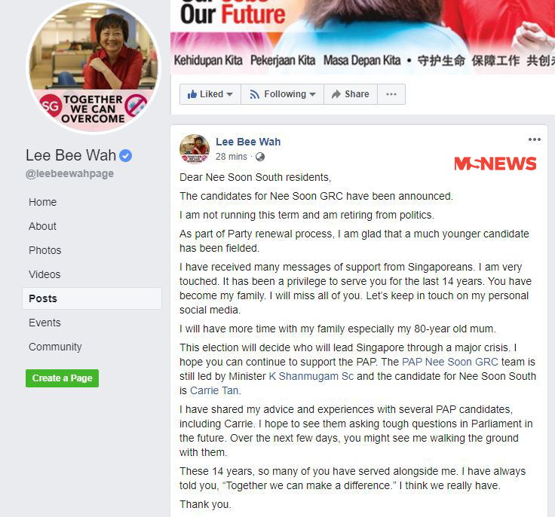Click the Liked thumbs-up icon
The width and height of the screenshot is (555, 517).
(x=192, y=94)
